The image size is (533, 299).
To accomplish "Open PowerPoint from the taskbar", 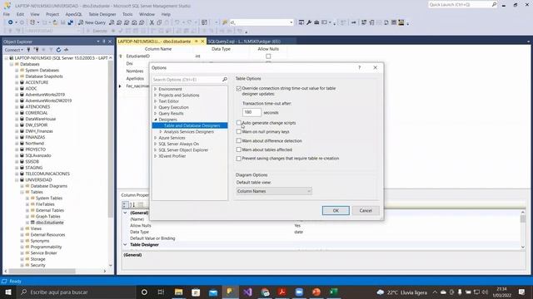I will [316, 292].
